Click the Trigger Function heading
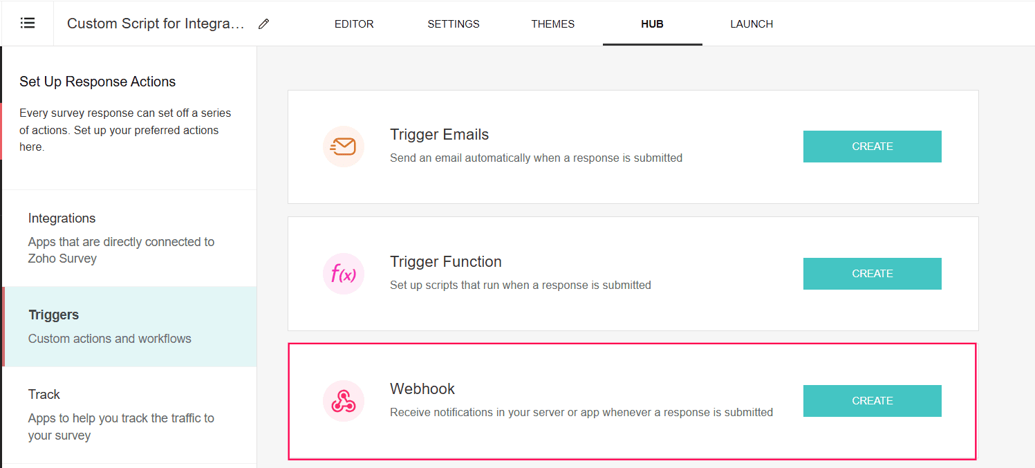This screenshot has height=468, width=1035. (445, 262)
